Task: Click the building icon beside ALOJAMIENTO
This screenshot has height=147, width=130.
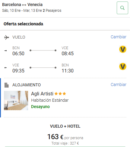Action: click(7, 85)
